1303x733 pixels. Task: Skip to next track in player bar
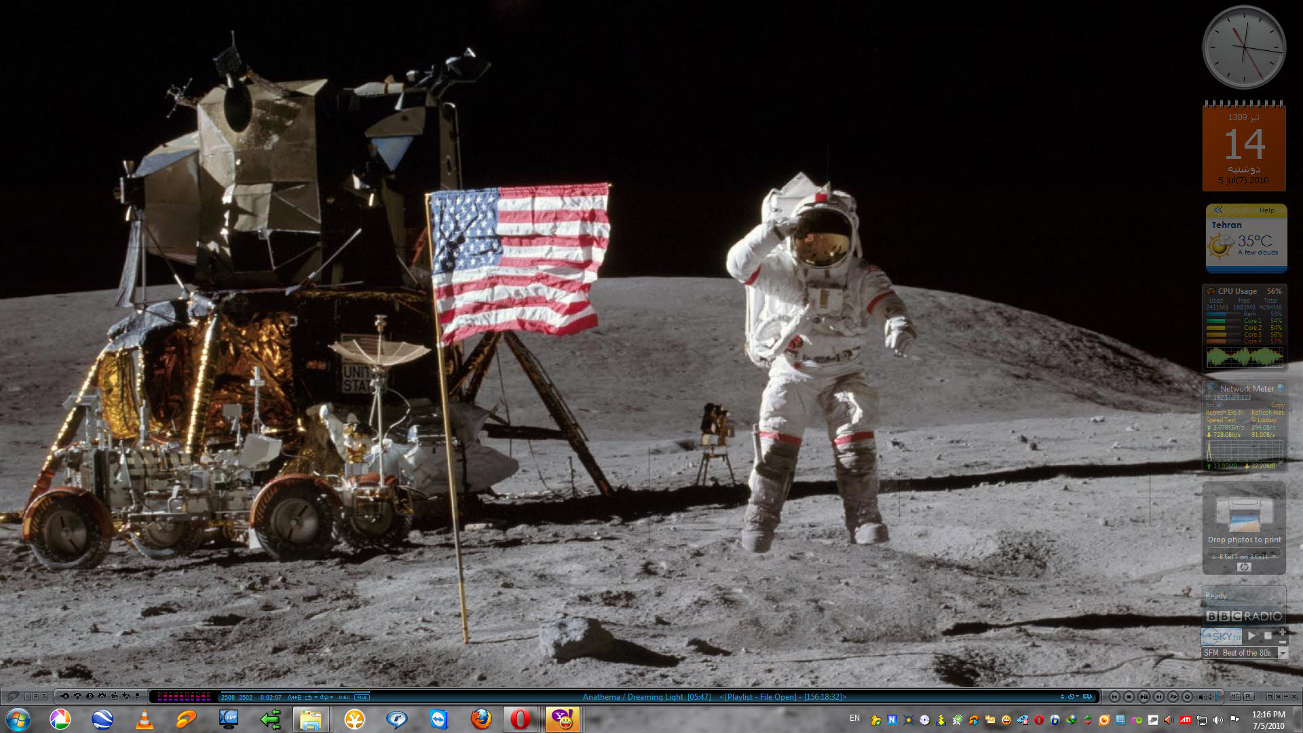1158,697
